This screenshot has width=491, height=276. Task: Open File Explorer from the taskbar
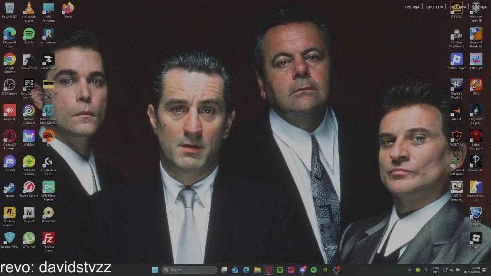257,270
